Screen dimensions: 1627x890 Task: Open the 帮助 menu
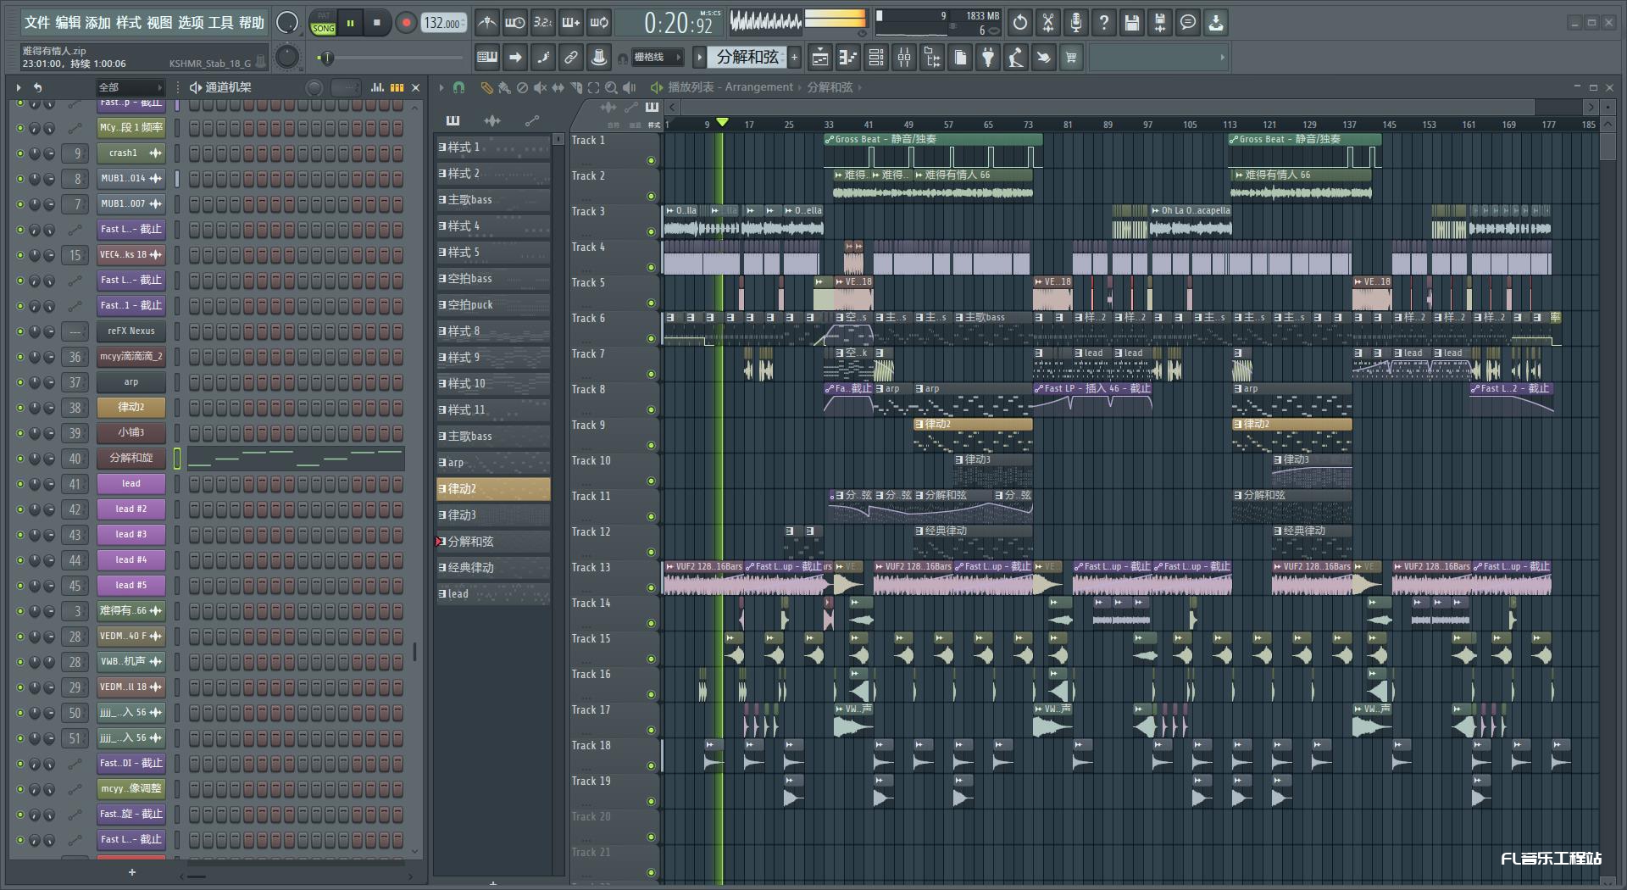click(251, 23)
